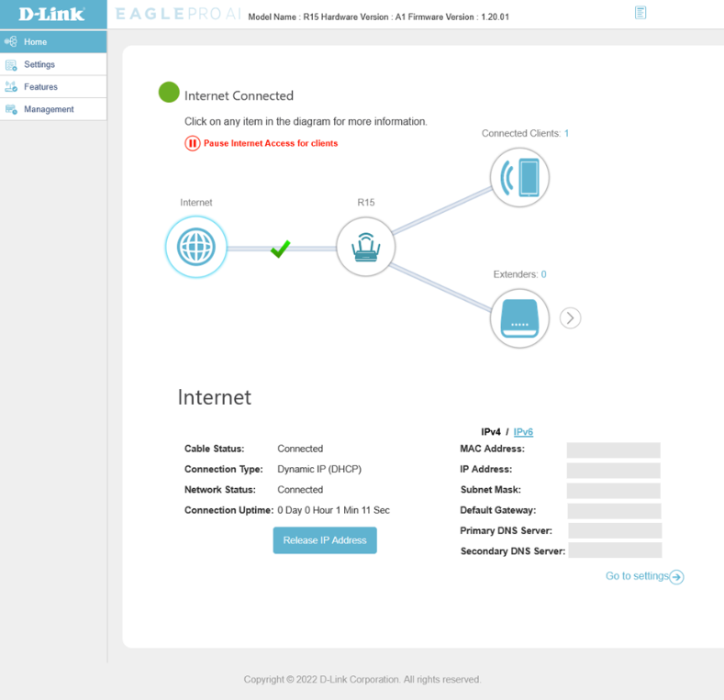Click the Extenders device icon
This screenshot has height=700, width=724.
pyautogui.click(x=519, y=318)
